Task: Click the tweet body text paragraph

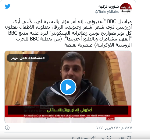Action: 68,33
